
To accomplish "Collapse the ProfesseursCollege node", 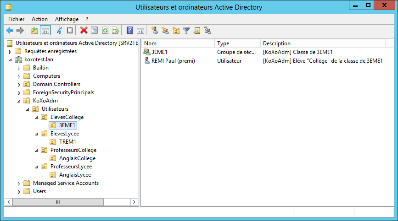I will [36, 151].
